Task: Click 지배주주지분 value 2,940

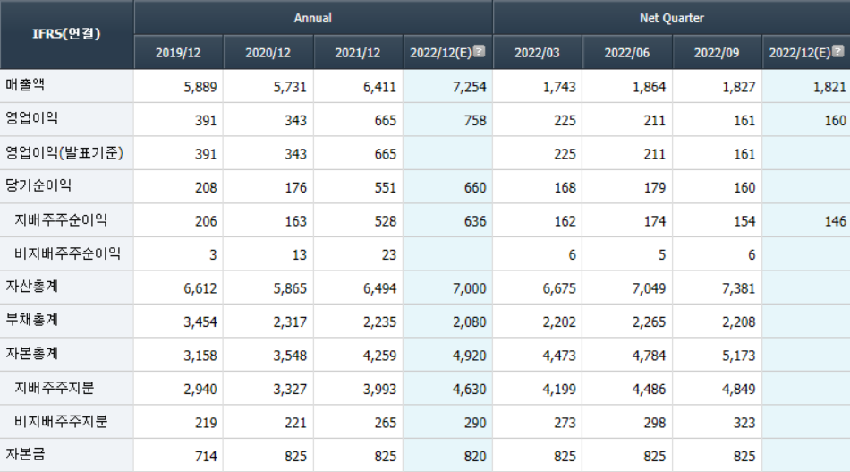Action: [200, 390]
